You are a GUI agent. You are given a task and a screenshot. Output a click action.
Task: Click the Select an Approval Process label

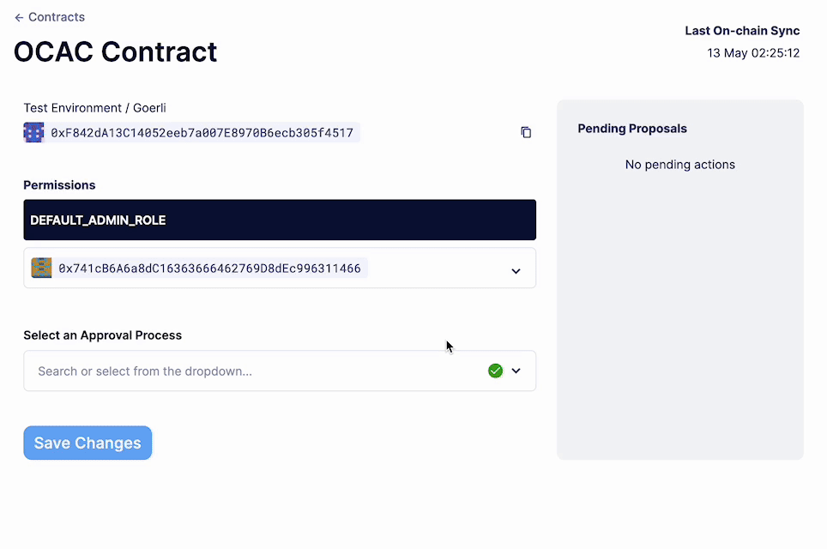(x=102, y=335)
